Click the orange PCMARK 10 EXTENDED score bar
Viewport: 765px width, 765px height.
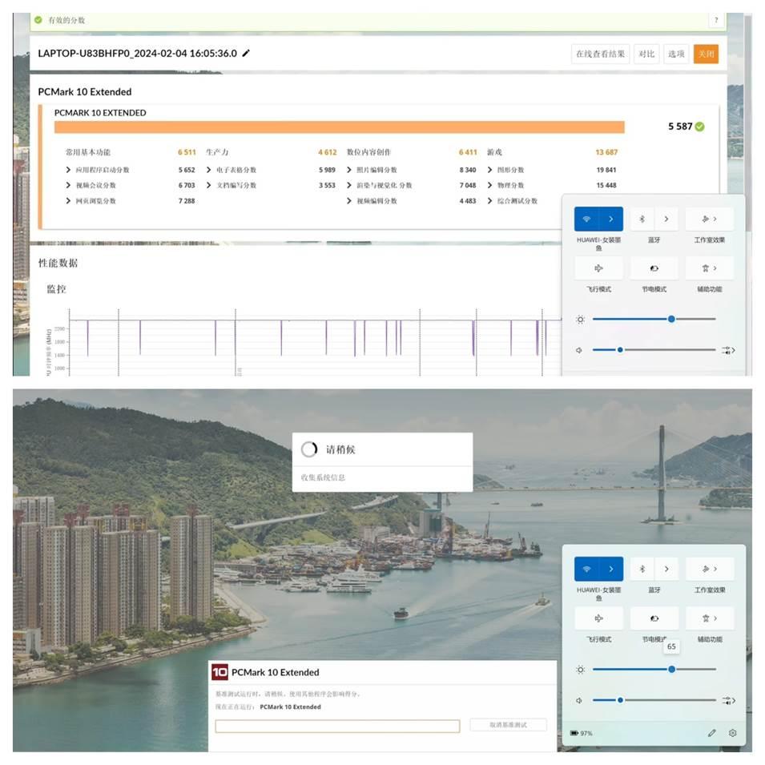[x=340, y=127]
